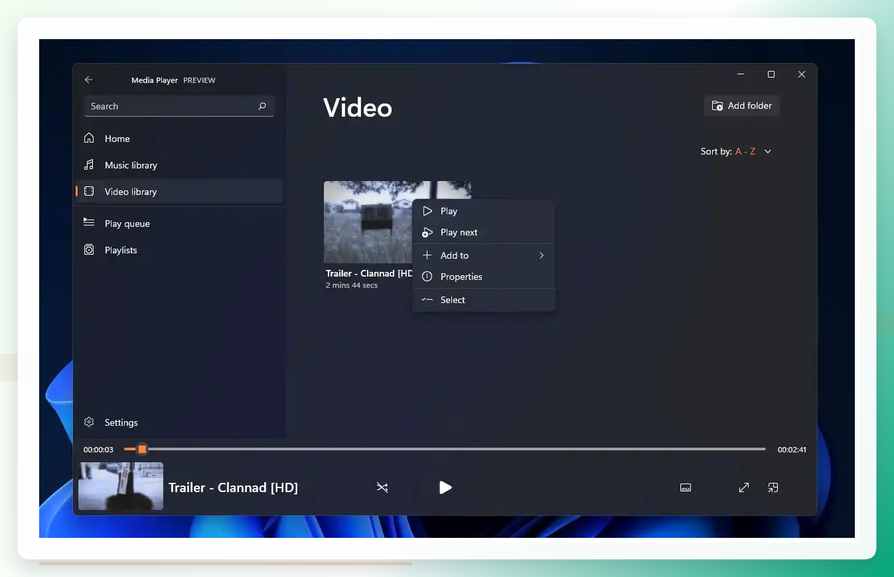Toggle shuffle in the playback bar
Image resolution: width=894 pixels, height=577 pixels.
click(x=382, y=487)
